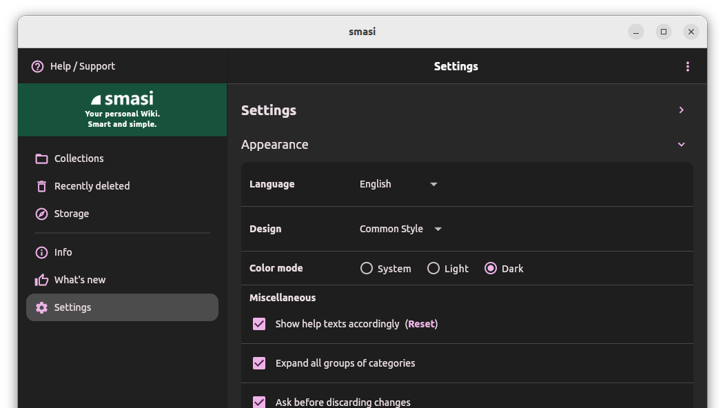Toggle Expand all groups of categories checkbox
Viewport: 725px width, 408px height.
point(259,363)
